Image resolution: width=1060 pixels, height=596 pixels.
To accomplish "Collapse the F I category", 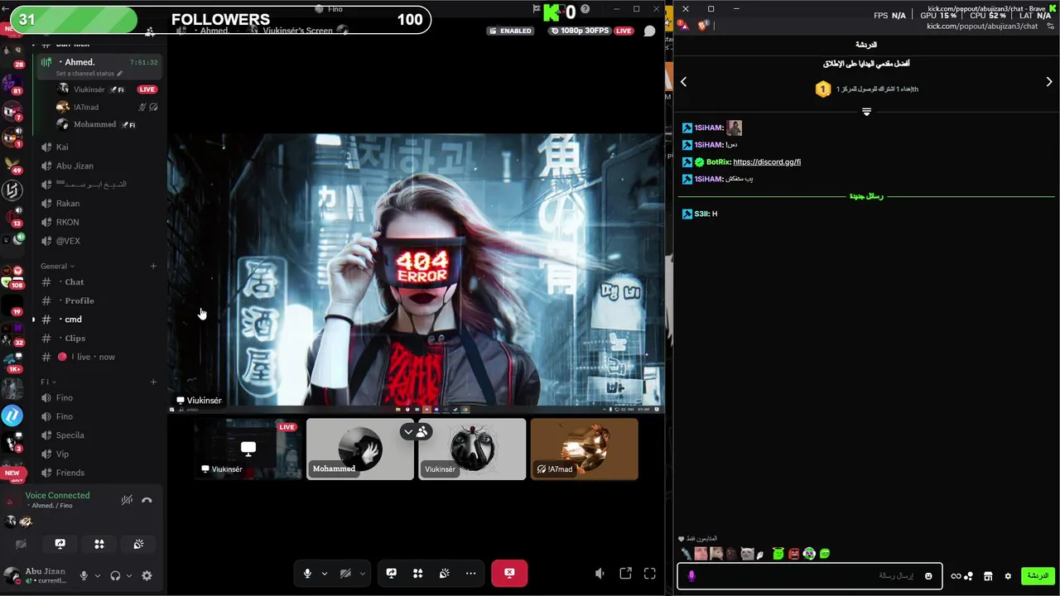I will pos(47,382).
